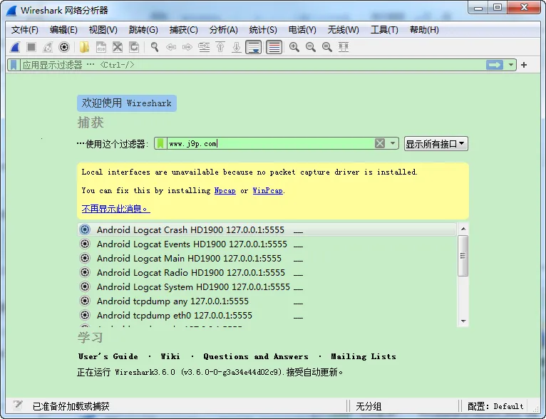The image size is (546, 419).
Task: Open the 编辑(E) menu
Action: tap(63, 30)
